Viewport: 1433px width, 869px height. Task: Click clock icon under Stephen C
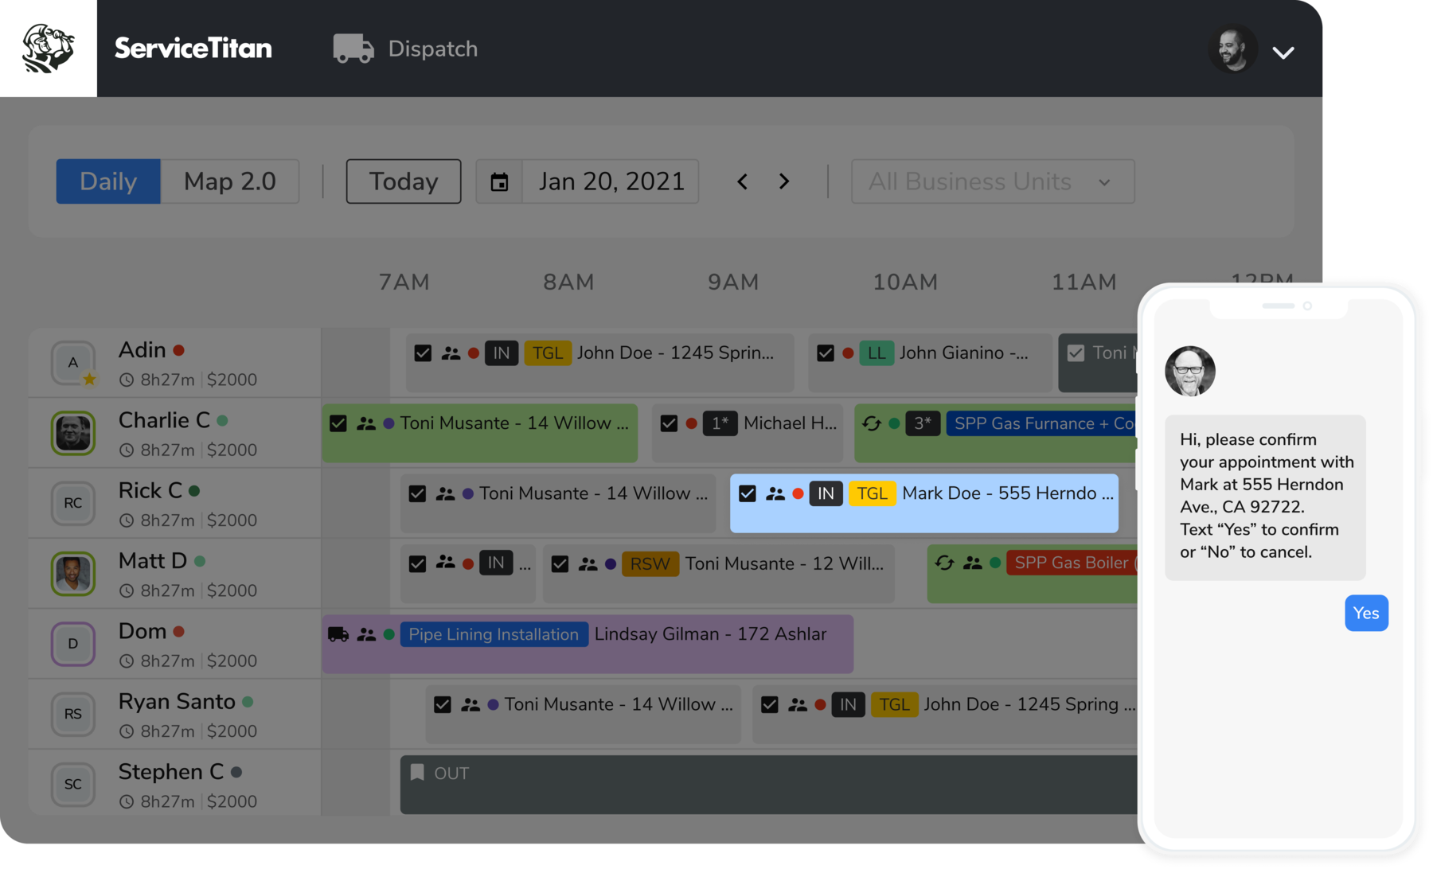[x=127, y=802]
